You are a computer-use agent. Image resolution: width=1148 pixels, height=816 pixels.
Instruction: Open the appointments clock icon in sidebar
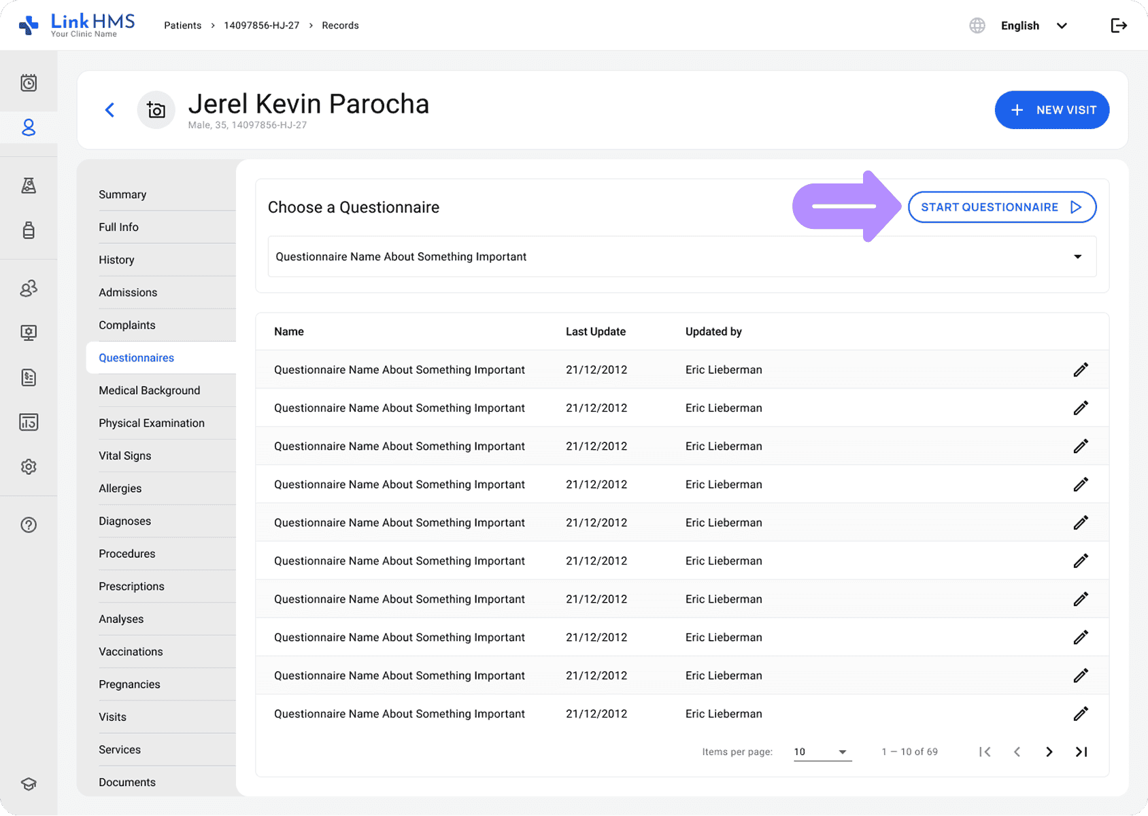29,83
